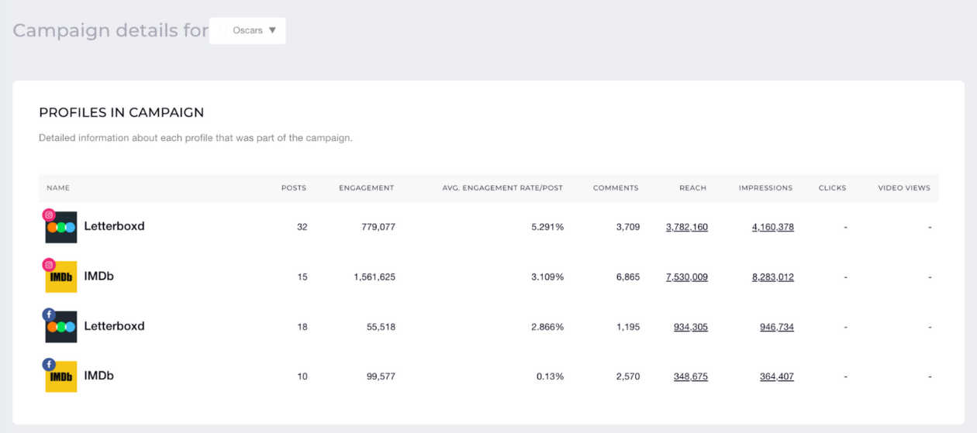The width and height of the screenshot is (977, 433).
Task: Select comments count 2,570
Action: point(628,376)
